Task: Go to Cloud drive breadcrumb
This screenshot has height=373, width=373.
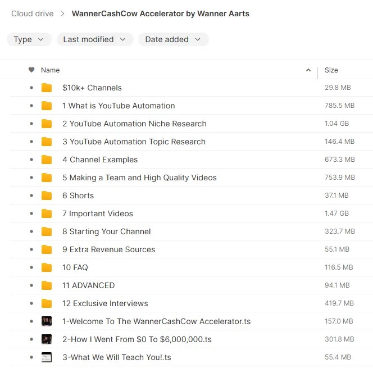Action: click(x=33, y=13)
